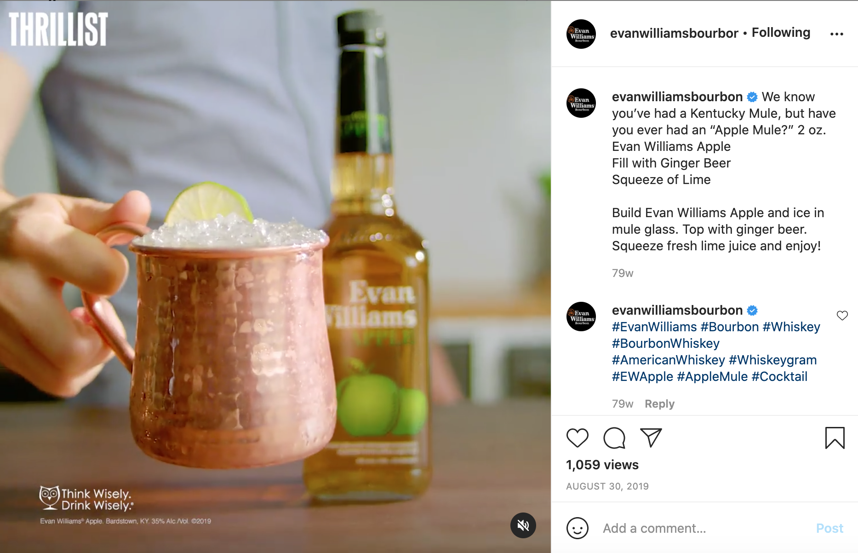Click the Post comment button
The width and height of the screenshot is (858, 553).
coord(829,528)
